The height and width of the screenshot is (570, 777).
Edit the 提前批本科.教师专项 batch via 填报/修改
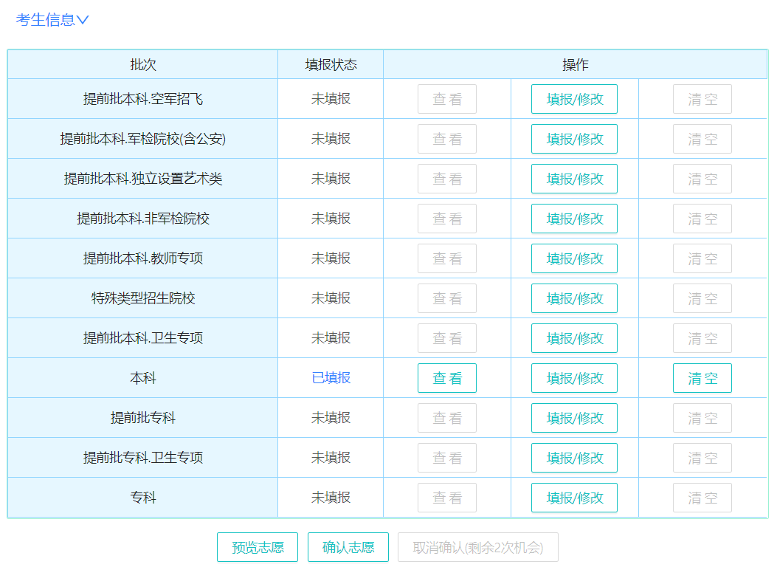(x=574, y=258)
